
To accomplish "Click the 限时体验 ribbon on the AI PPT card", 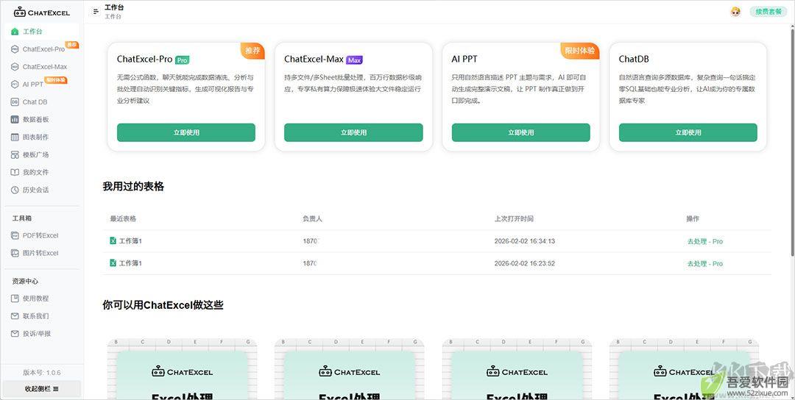I will (x=581, y=51).
